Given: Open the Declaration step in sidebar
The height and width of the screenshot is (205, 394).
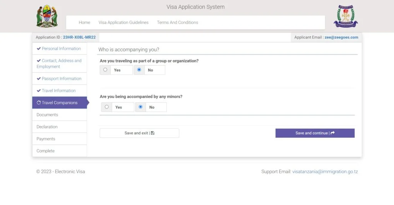Looking at the screenshot, I should click(47, 127).
